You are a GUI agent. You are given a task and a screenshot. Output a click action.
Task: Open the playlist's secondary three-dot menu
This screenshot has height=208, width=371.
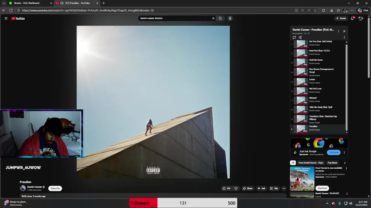click(x=344, y=38)
